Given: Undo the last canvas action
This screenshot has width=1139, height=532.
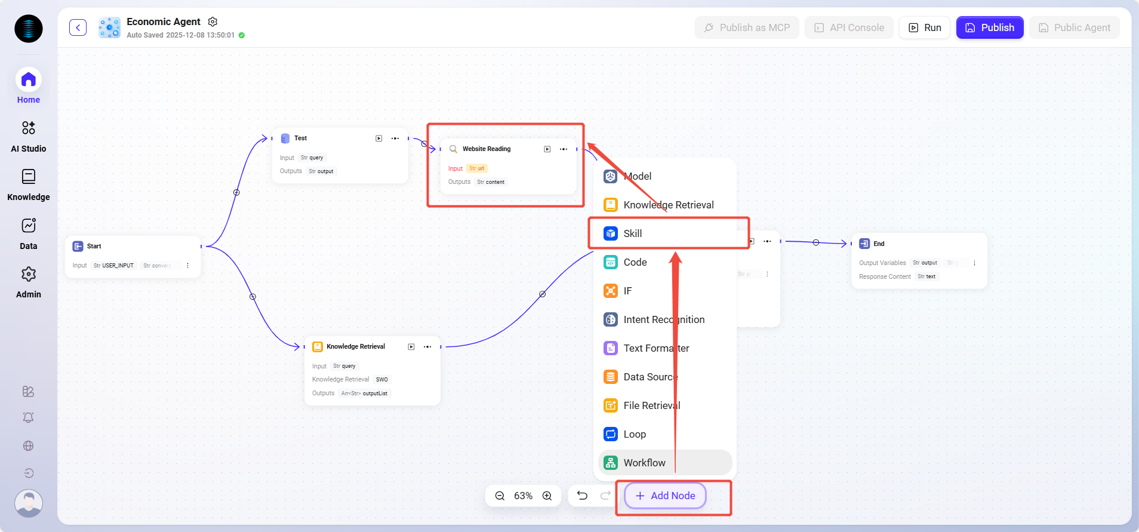Looking at the screenshot, I should (x=582, y=496).
